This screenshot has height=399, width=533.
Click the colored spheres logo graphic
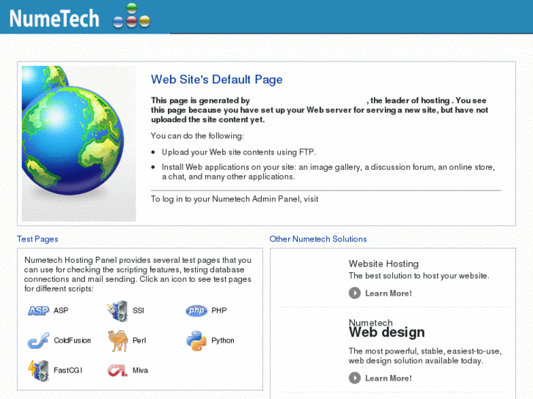[131, 15]
